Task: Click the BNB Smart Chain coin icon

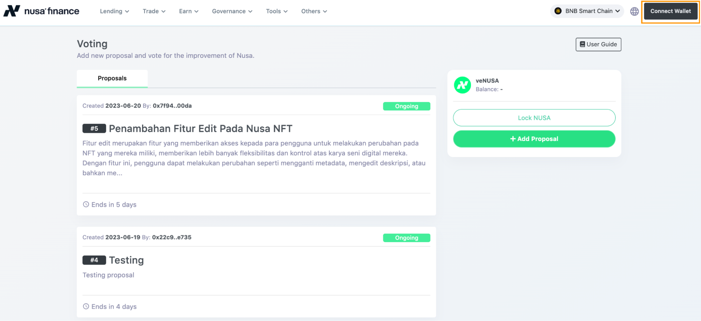Action: [558, 11]
